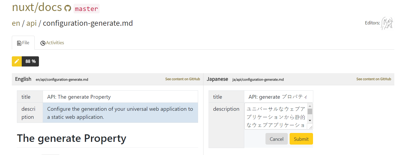Click the "English" column header

[23, 79]
